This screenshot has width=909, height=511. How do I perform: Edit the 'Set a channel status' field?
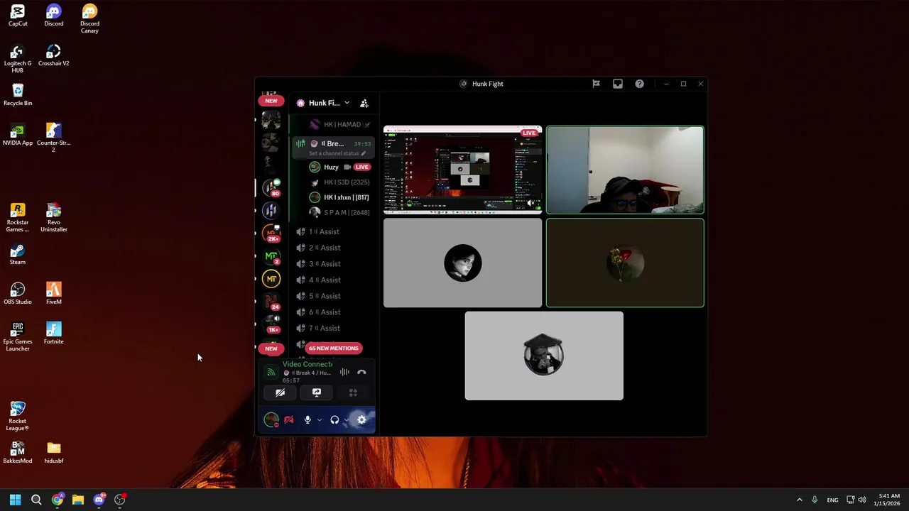pos(337,153)
